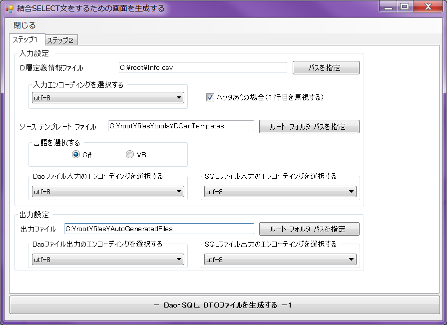The width and height of the screenshot is (447, 325).
Task: Open the SQLファイル出力のエンコーディング dropdown
Action: [x=280, y=260]
